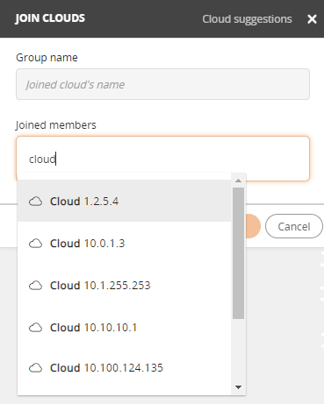
Task: Click the dropdown scroll up arrow
Action: tap(239, 181)
